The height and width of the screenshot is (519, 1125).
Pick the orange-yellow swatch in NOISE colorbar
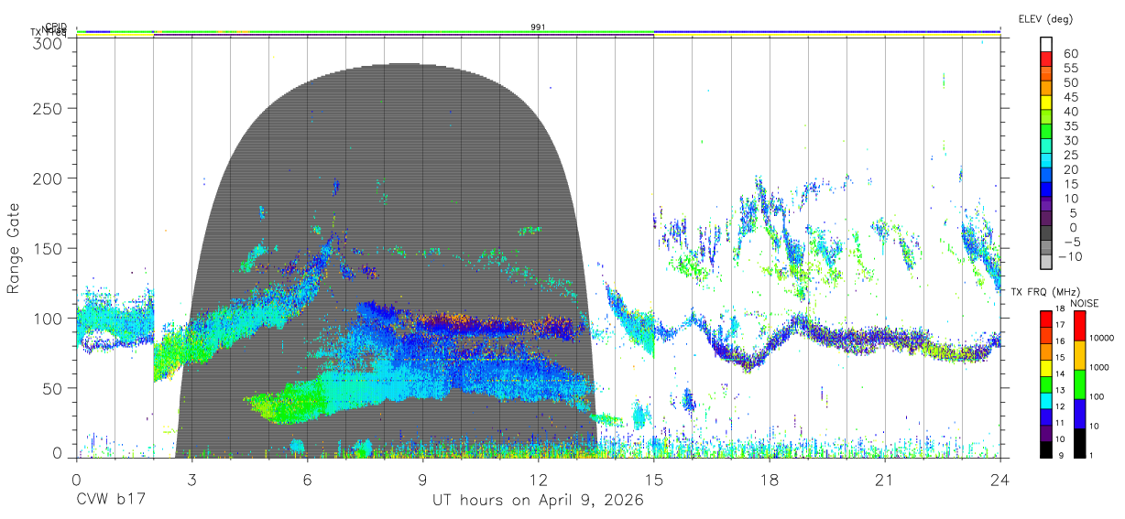click(1080, 355)
